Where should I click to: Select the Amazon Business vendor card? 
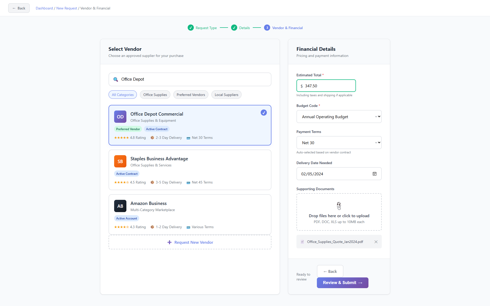(190, 214)
